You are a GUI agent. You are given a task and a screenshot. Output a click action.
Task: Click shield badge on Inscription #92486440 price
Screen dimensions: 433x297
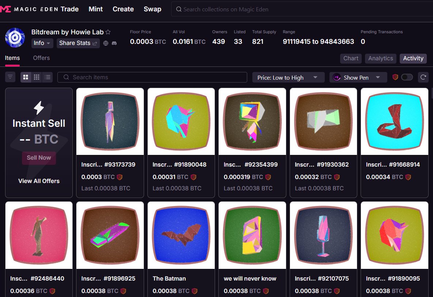[x=52, y=291]
